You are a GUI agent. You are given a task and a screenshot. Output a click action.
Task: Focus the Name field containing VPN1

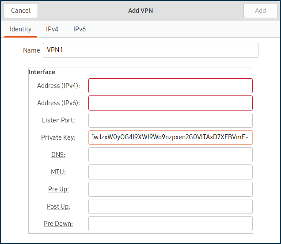tap(150, 50)
